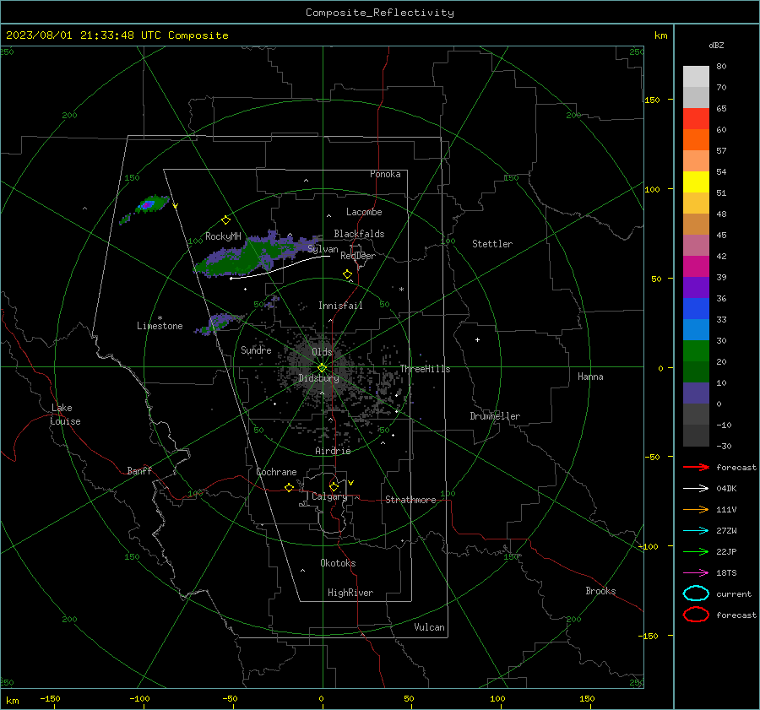Image resolution: width=760 pixels, height=710 pixels.
Task: Click the Vulcan city label
Action: pyautogui.click(x=429, y=627)
